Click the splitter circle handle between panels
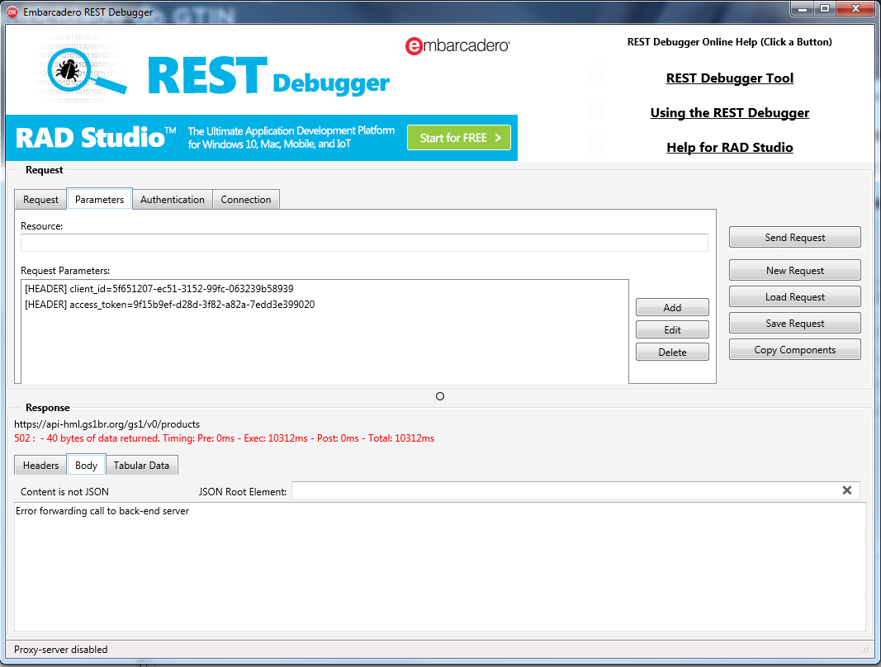Image resolution: width=881 pixels, height=667 pixels. pyautogui.click(x=440, y=396)
